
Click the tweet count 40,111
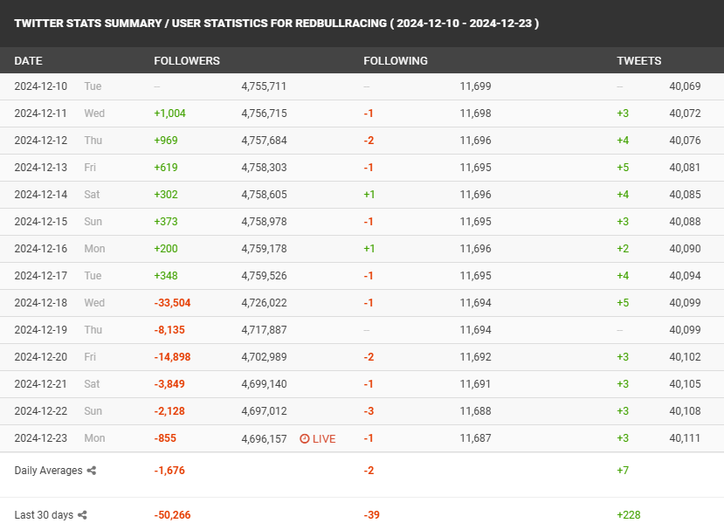click(685, 438)
